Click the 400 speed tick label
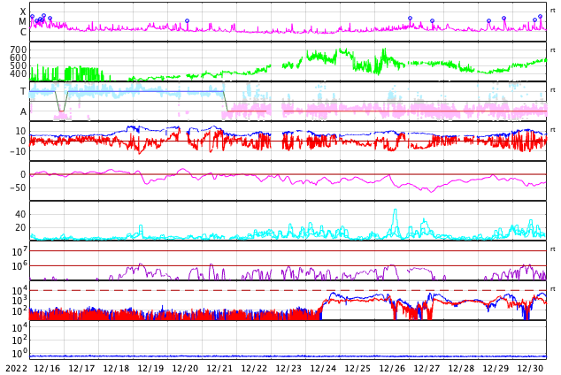This screenshot has height=375, width=561. pyautogui.click(x=19, y=73)
